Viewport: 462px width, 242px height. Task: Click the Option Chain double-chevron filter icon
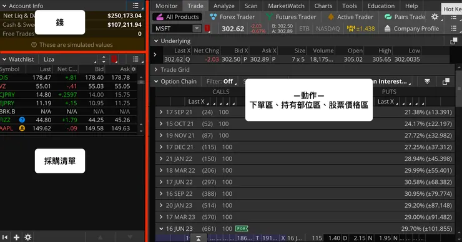click(427, 82)
